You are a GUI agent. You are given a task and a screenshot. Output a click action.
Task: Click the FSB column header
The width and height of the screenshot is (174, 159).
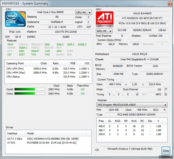pyautogui.click(x=68, y=63)
